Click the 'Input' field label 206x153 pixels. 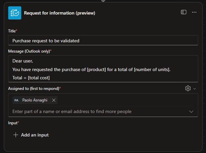click(13, 123)
